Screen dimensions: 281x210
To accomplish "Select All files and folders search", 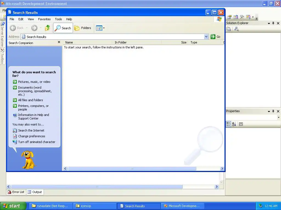I will click(30, 100).
